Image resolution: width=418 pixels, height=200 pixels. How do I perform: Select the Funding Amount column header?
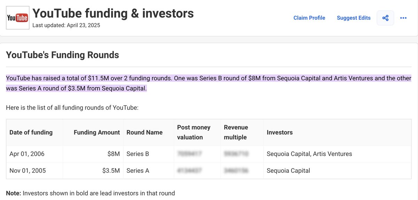97,132
